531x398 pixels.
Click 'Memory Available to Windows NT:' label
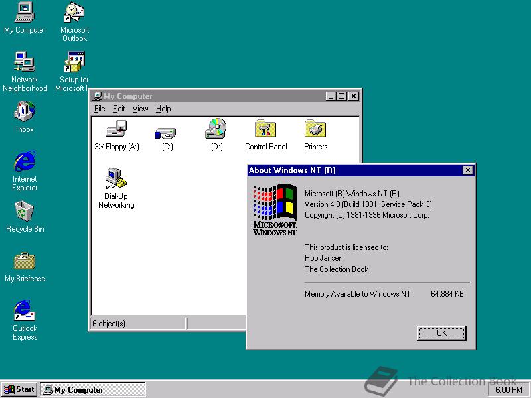(x=358, y=294)
